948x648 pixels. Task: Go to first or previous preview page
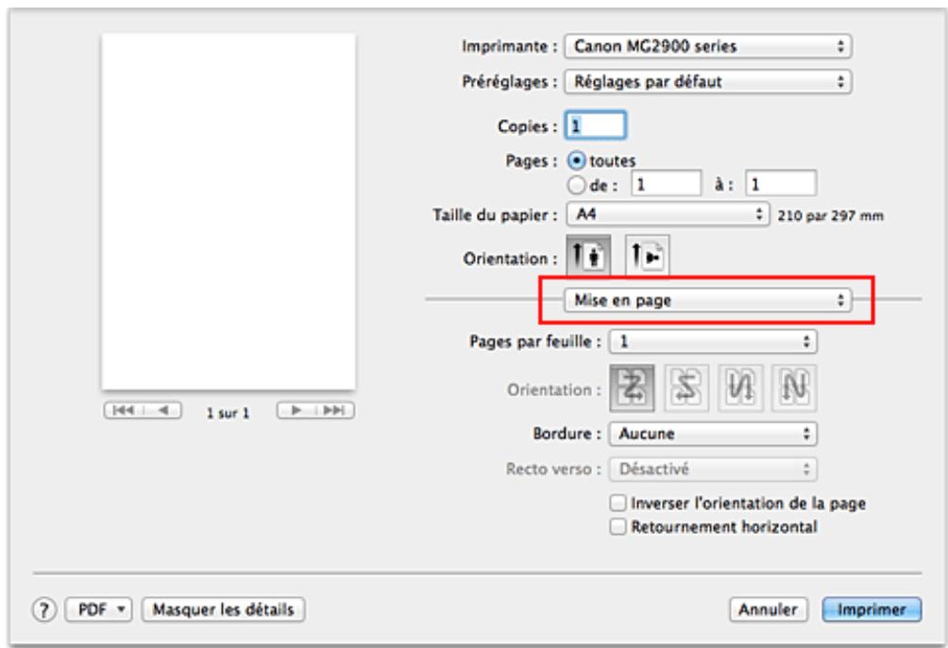point(142,410)
